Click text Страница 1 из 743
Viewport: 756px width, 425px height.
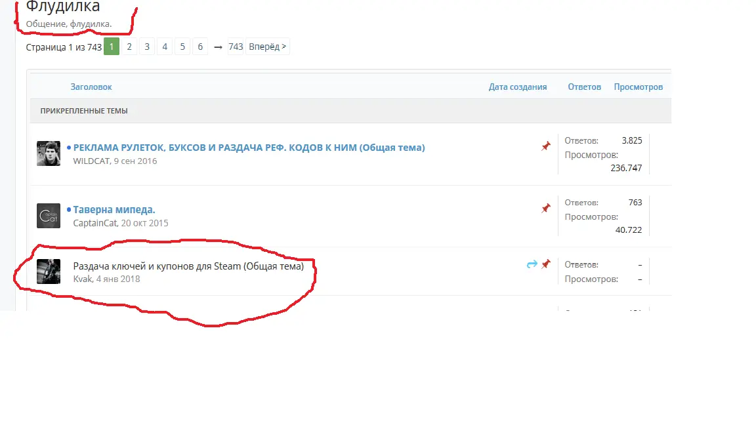tap(64, 47)
